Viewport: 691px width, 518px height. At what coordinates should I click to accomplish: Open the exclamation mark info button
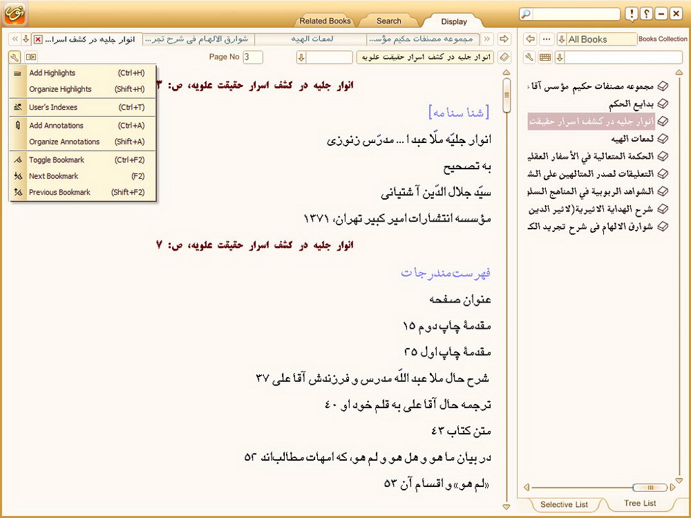pos(631,14)
